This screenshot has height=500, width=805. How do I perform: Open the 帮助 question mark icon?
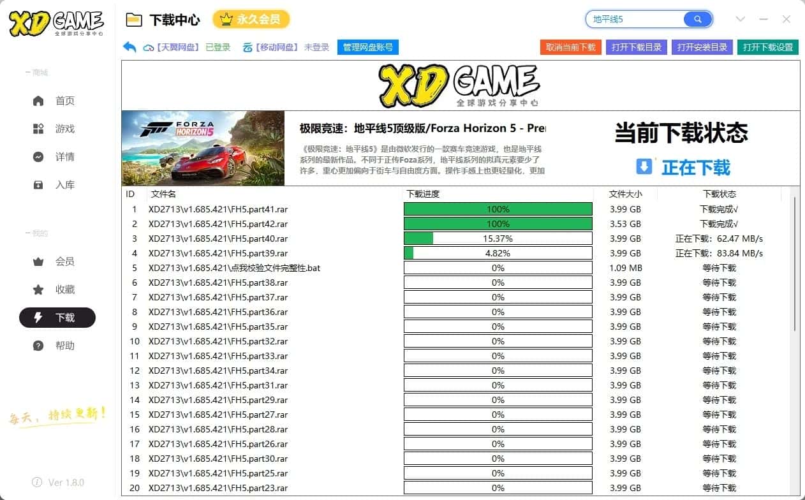38,346
